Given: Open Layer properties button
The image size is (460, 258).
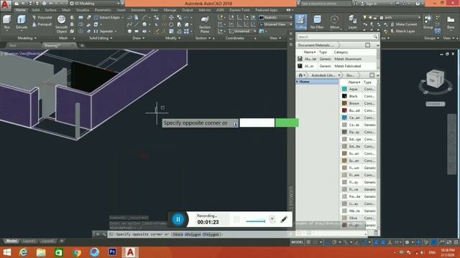Looking at the screenshot, I should (x=352, y=22).
